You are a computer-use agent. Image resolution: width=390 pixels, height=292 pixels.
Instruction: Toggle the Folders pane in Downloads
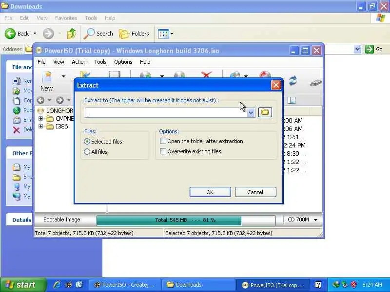[134, 34]
